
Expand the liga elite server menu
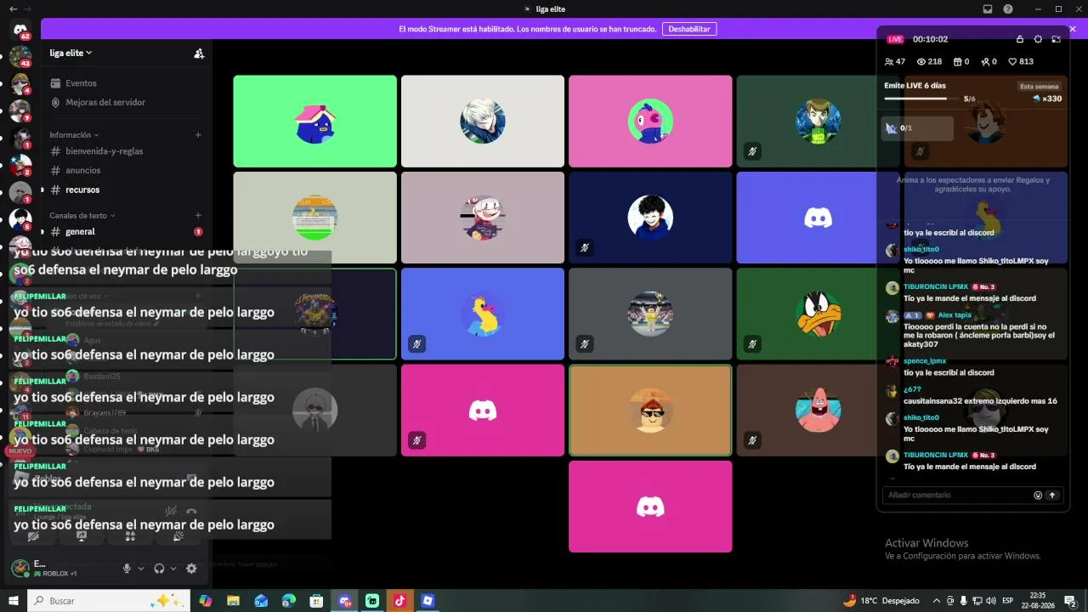[71, 53]
